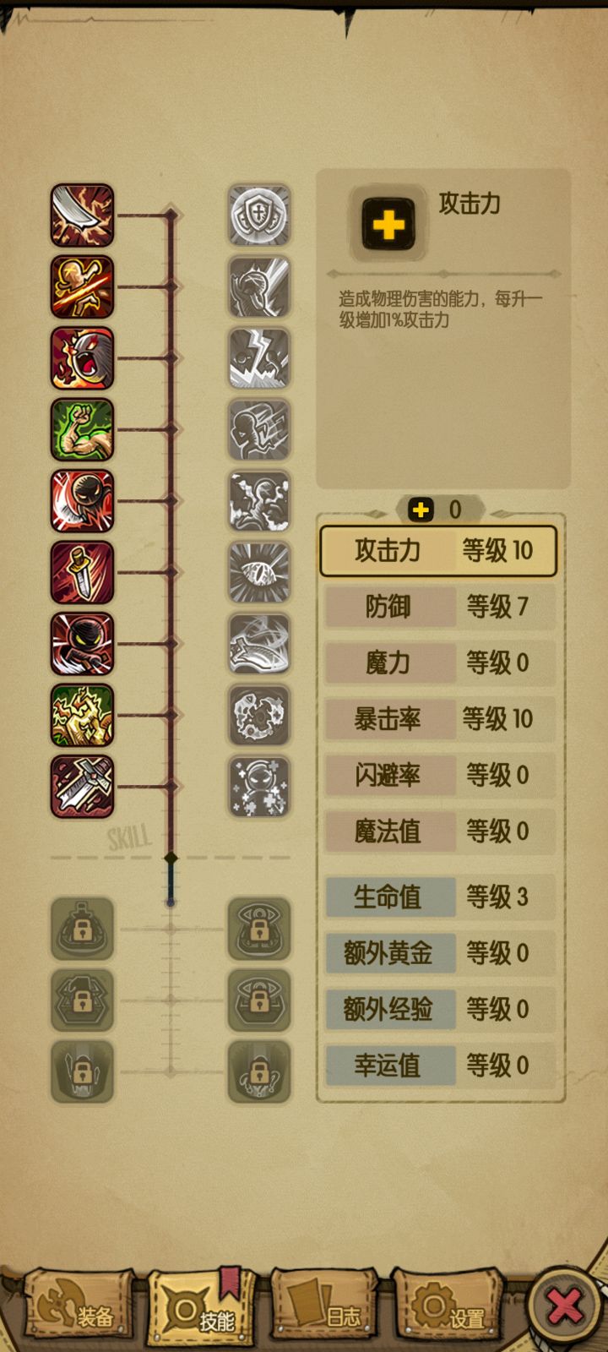
Task: Click the yellow plus attack upgrade icon
Action: pos(388,225)
